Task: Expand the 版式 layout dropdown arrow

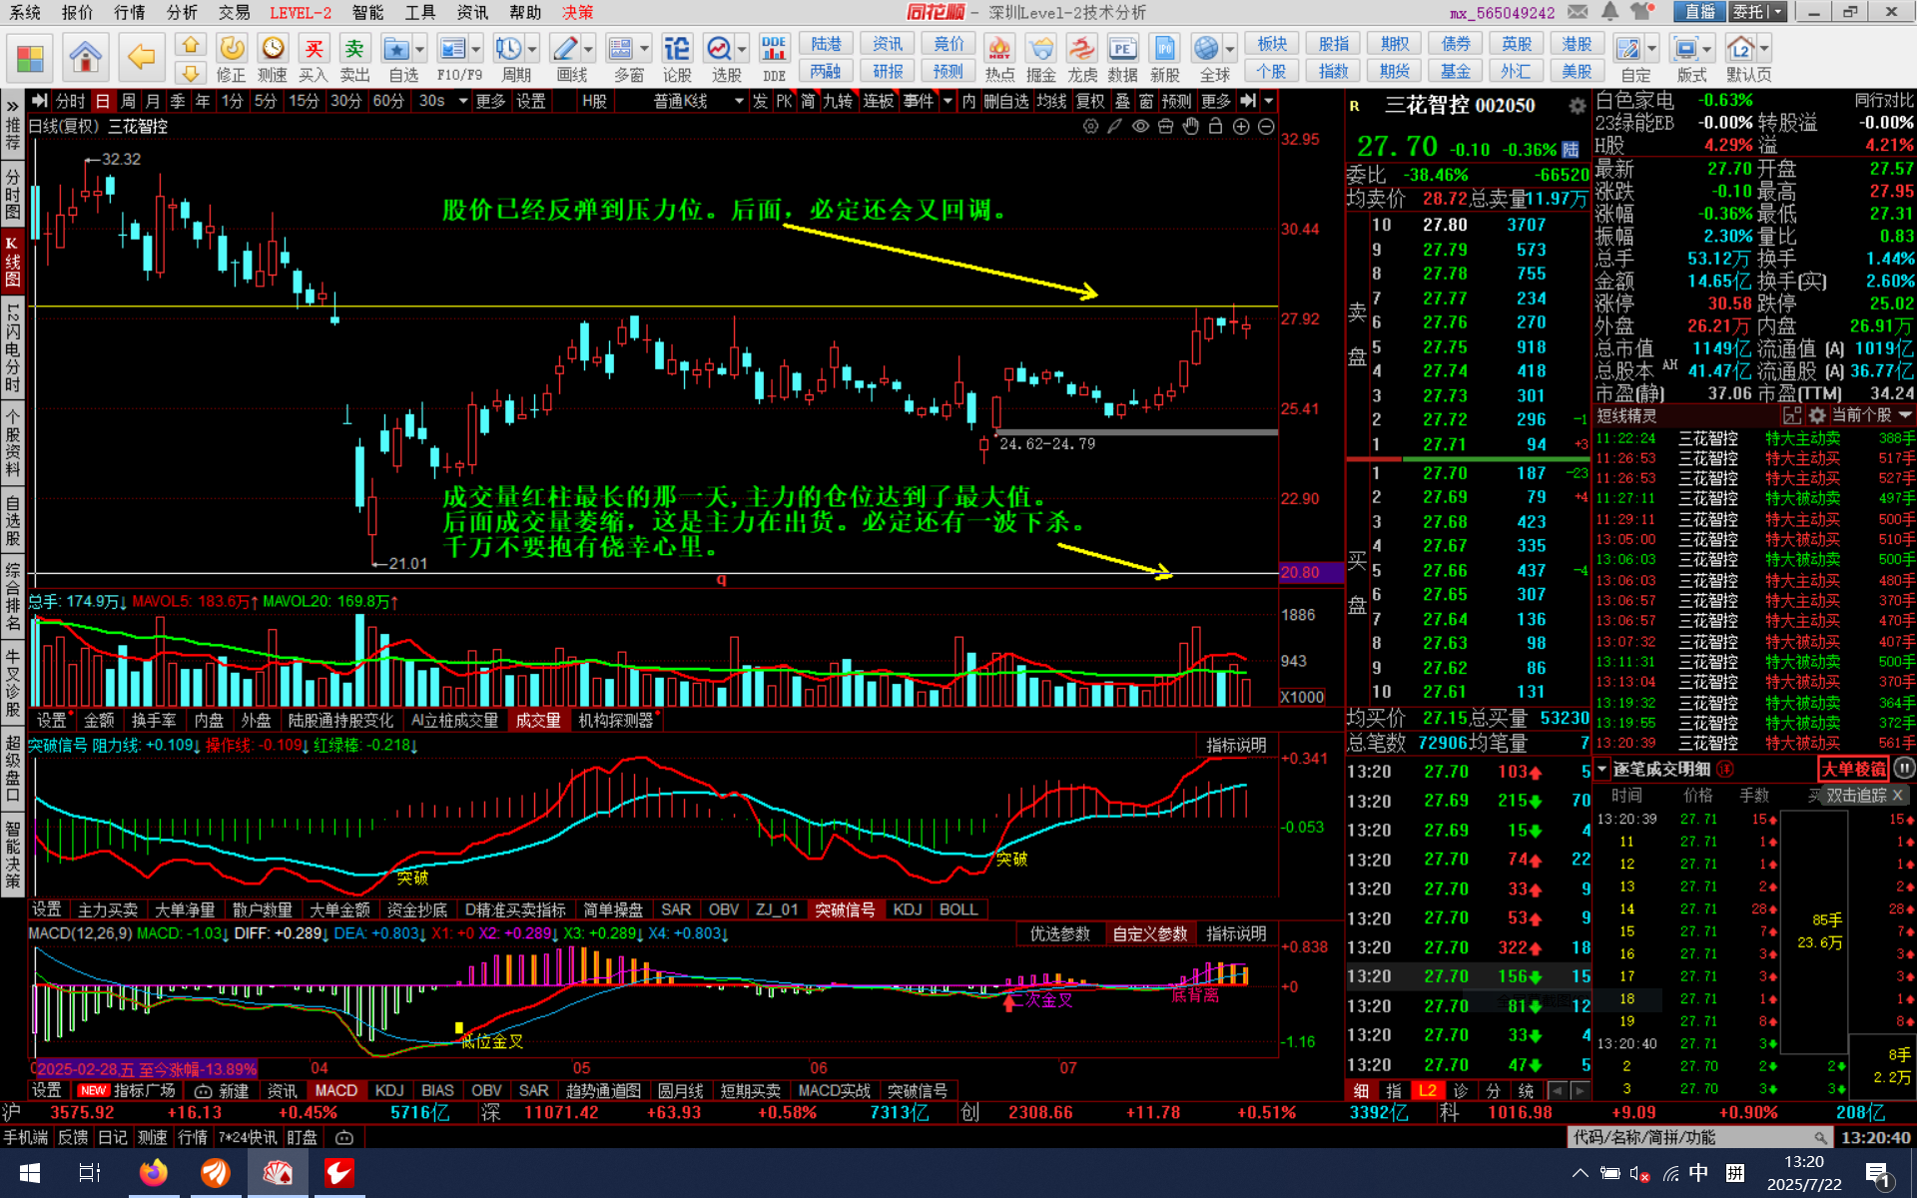Action: tap(1706, 49)
